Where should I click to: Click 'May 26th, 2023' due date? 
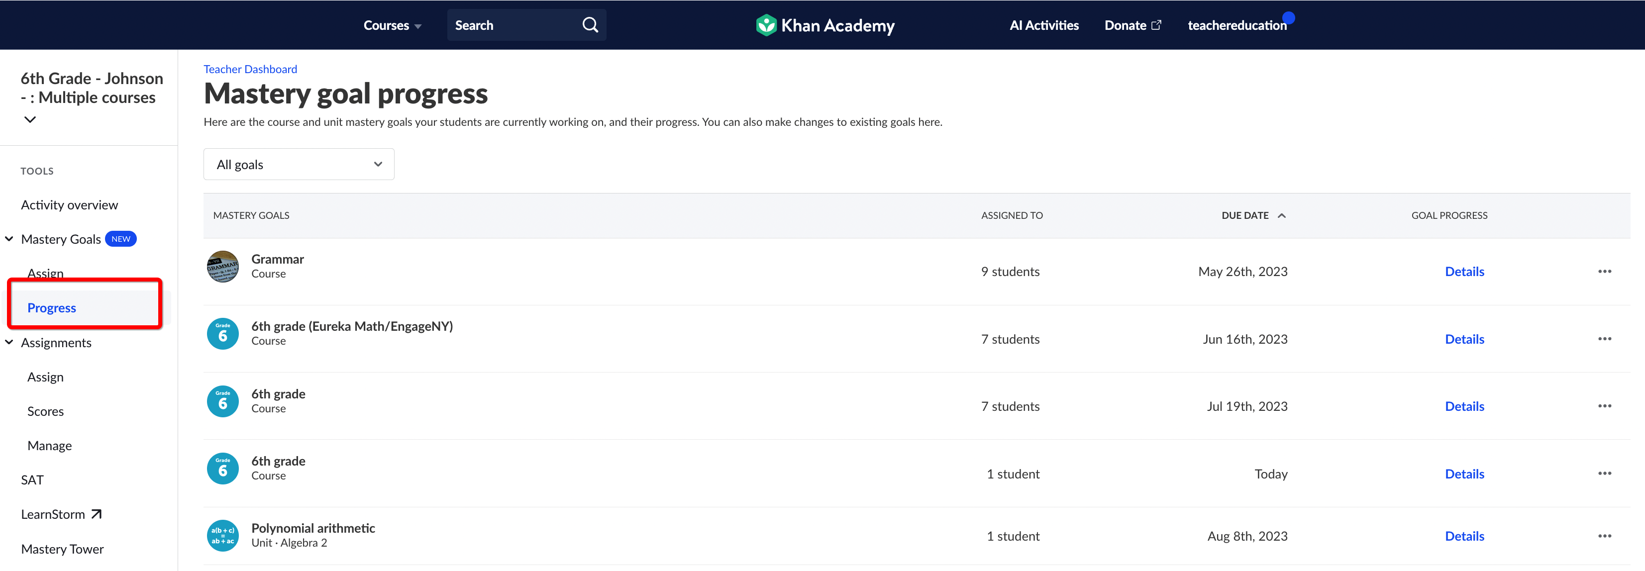[x=1242, y=272]
